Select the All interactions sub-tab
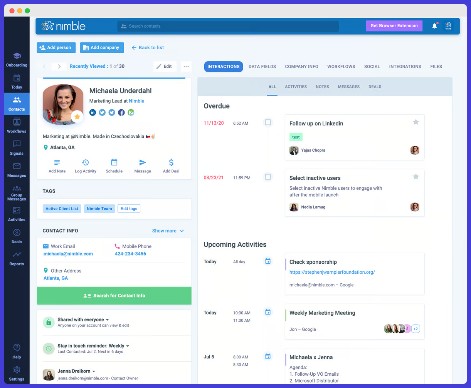The image size is (471, 388). 272,87
